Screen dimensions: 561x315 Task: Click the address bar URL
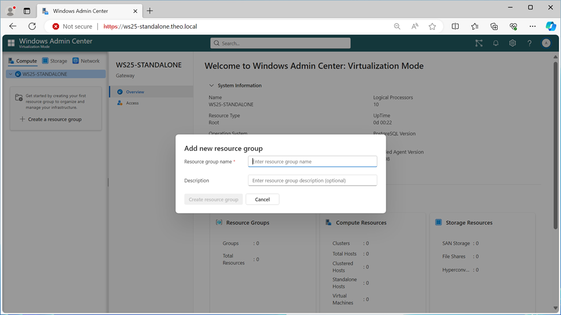(150, 26)
